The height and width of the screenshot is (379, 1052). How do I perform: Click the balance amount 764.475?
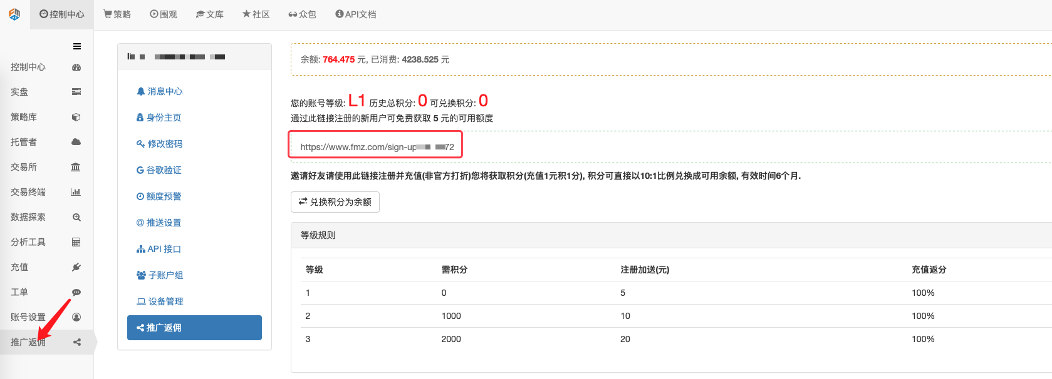(x=338, y=59)
